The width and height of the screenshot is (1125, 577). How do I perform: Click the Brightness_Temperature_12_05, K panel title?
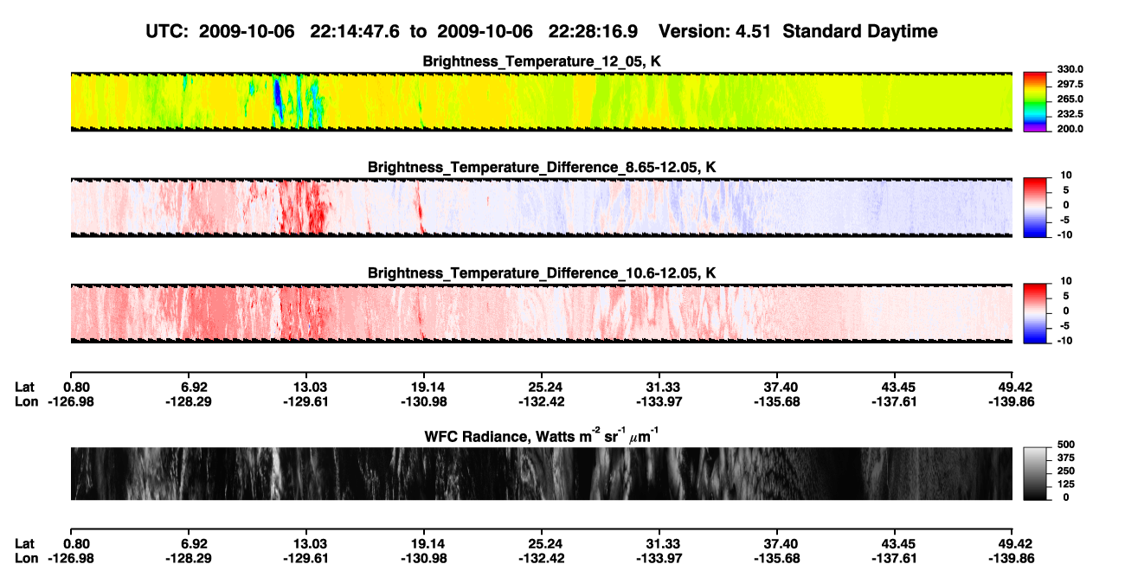point(543,61)
